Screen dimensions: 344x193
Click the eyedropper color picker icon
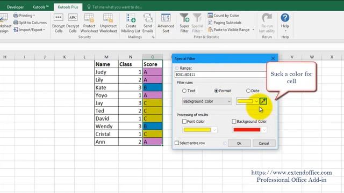(263, 101)
